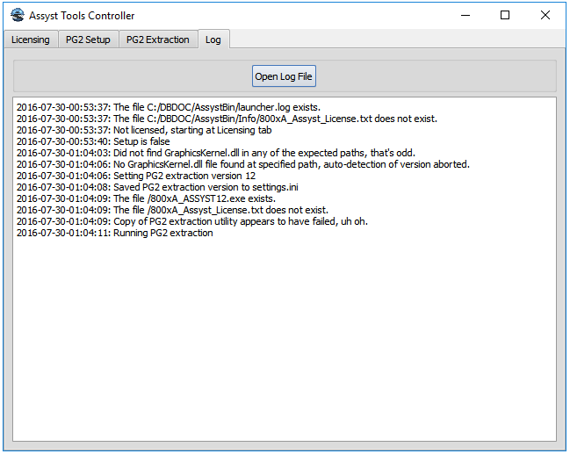
Task: Select the 'Setting PG2 extraction version 12' line
Action: tap(136, 176)
